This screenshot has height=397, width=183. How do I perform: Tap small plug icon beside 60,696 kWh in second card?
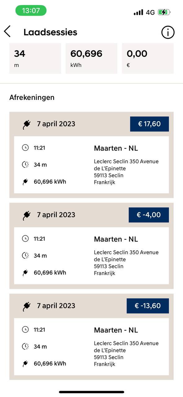(x=25, y=273)
